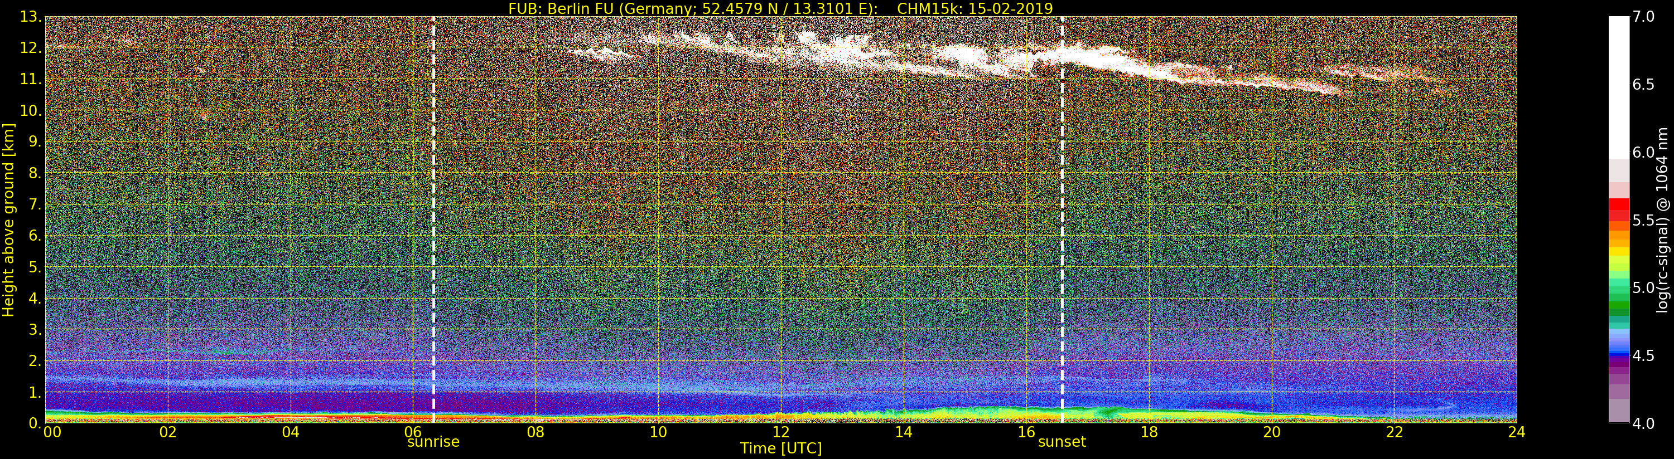Click the "5." height axis tick label
1674x459 pixels.
(x=35, y=267)
